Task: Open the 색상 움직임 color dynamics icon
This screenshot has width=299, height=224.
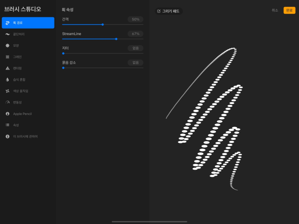Action: [x=7, y=91]
